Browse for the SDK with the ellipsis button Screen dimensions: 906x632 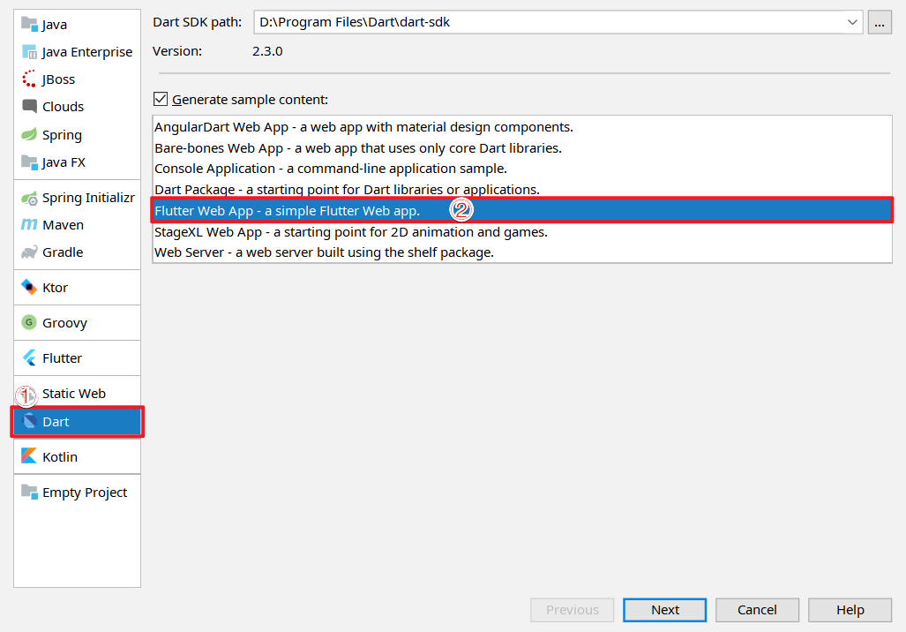click(880, 23)
